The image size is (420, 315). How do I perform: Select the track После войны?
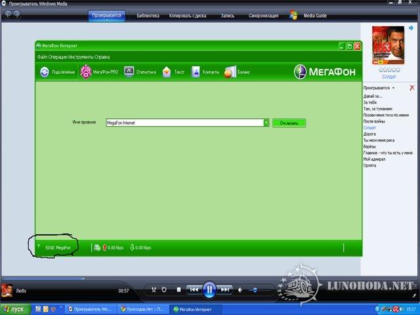374,121
